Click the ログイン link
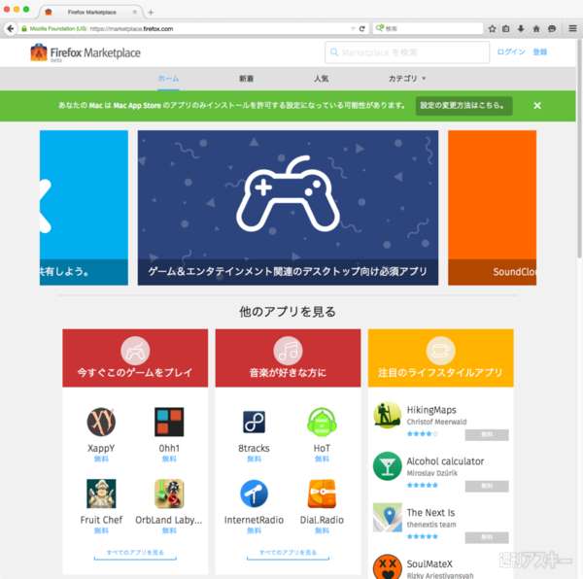Viewport: 583px width, 579px height. (511, 52)
